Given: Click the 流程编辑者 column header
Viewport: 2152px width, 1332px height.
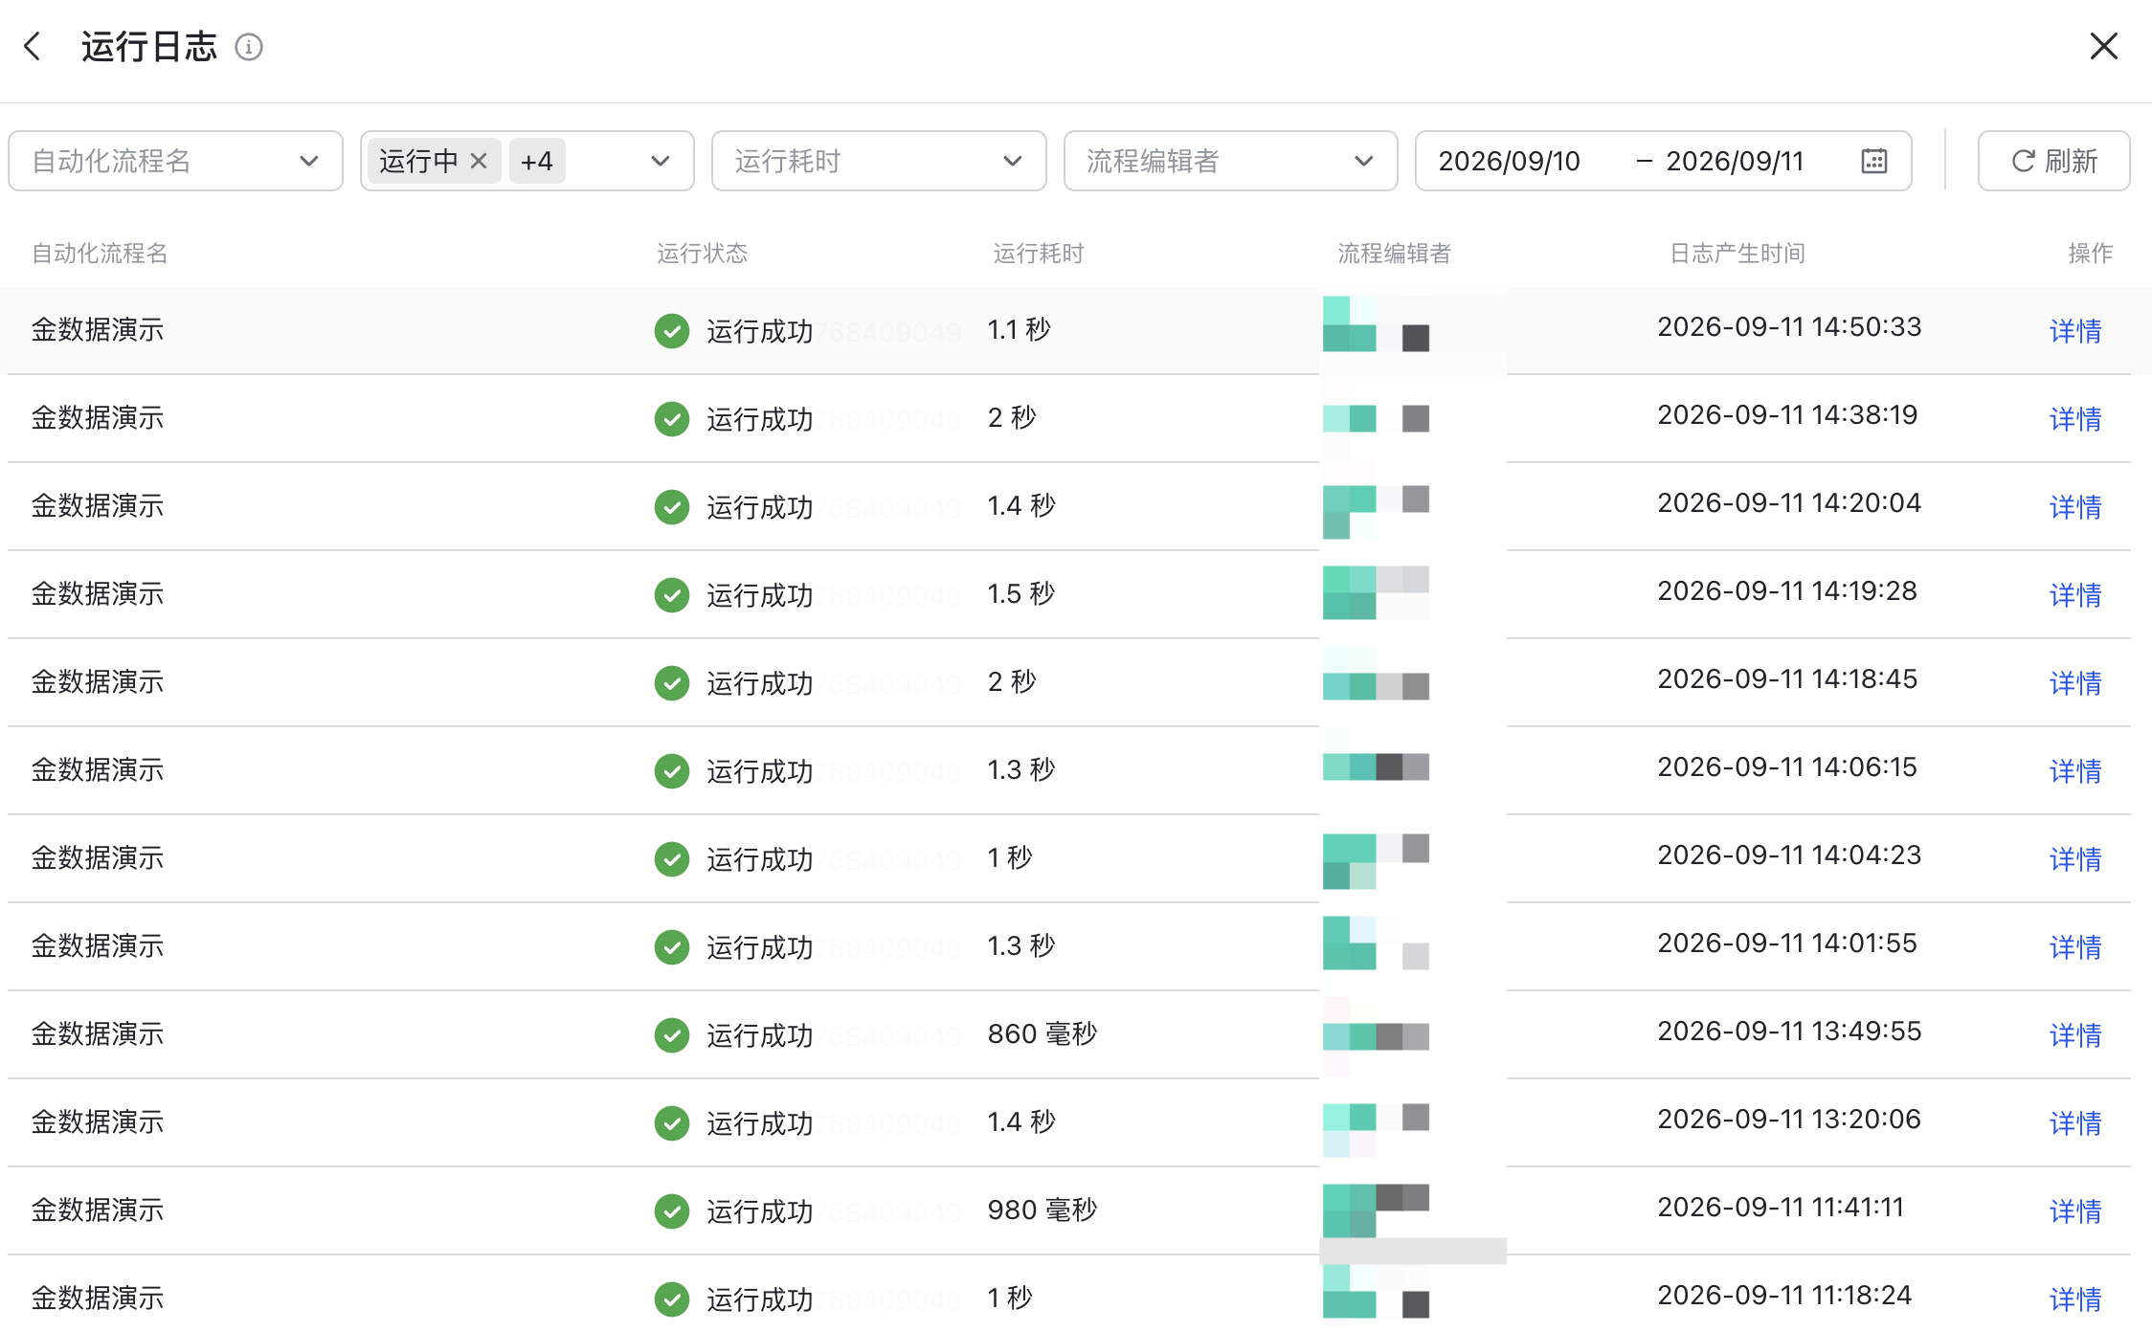Looking at the screenshot, I should tap(1395, 254).
